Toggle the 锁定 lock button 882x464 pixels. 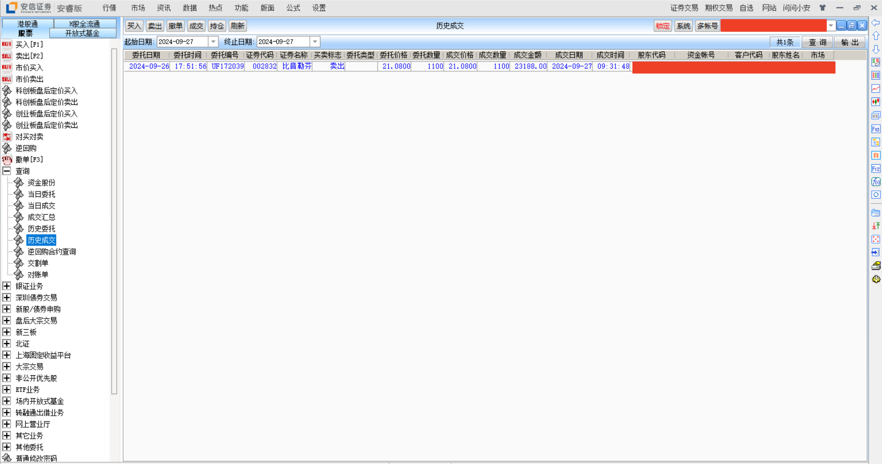(662, 26)
